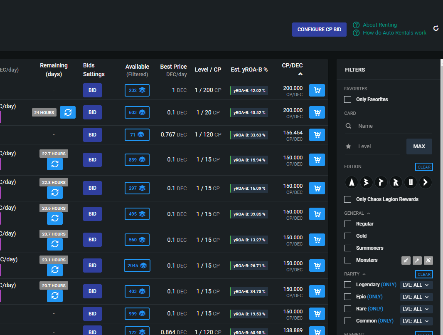Open the 2045 available cards stack
Image resolution: width=443 pixels, height=335 pixels.
137,266
